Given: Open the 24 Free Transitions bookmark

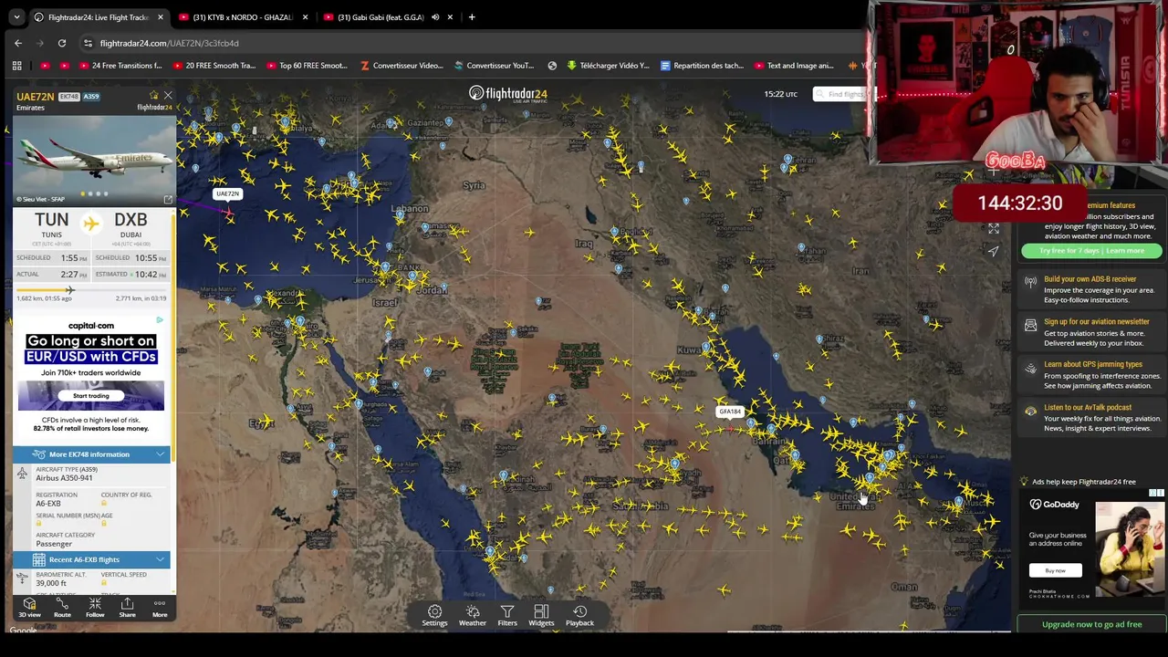Looking at the screenshot, I should (x=119, y=66).
